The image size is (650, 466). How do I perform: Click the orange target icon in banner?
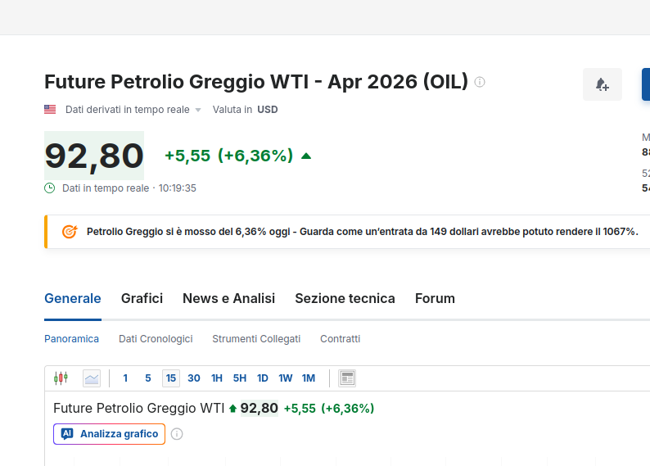[70, 231]
